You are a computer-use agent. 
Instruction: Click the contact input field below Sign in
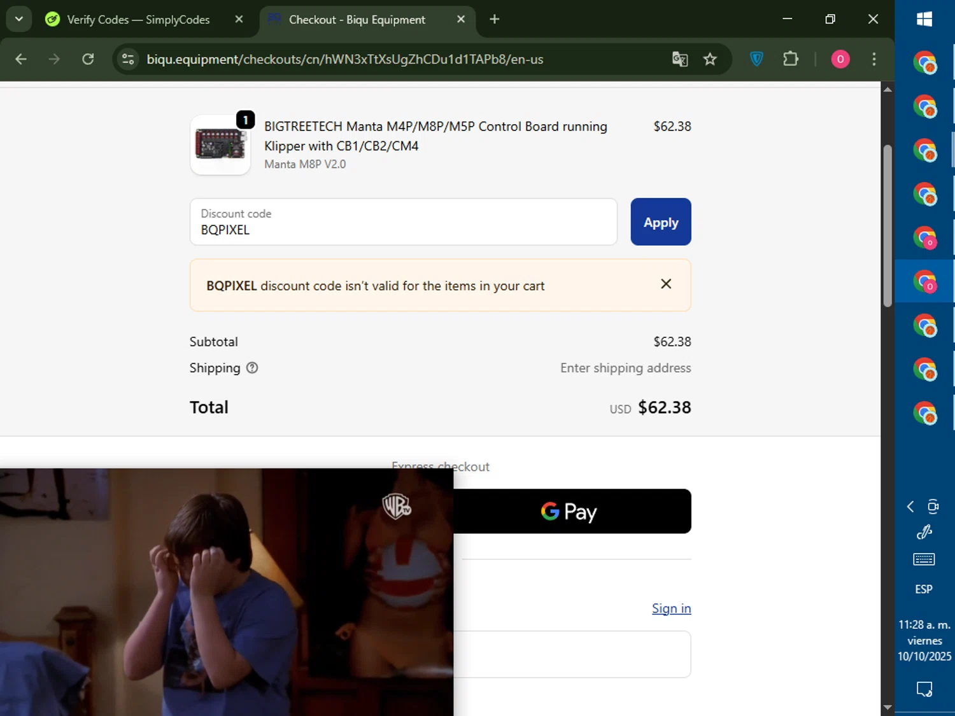click(572, 654)
